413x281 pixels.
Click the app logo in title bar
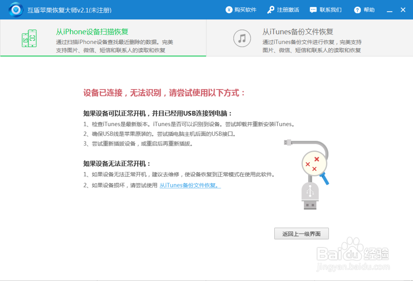point(16,10)
